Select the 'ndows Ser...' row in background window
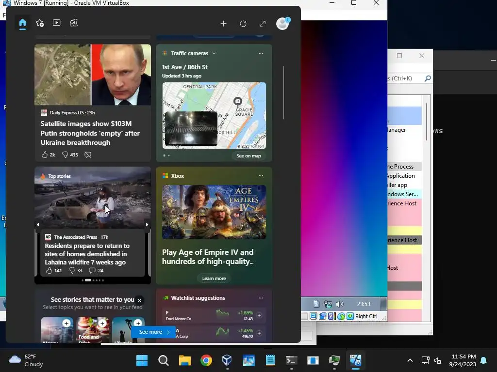Screen dimensions: 497x372 [x=404, y=194]
